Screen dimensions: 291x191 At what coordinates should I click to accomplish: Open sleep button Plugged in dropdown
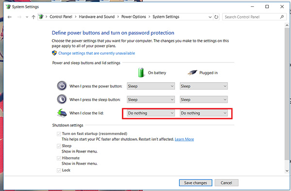pyautogui.click(x=204, y=100)
